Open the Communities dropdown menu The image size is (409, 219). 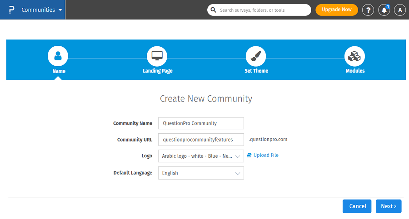pos(42,10)
